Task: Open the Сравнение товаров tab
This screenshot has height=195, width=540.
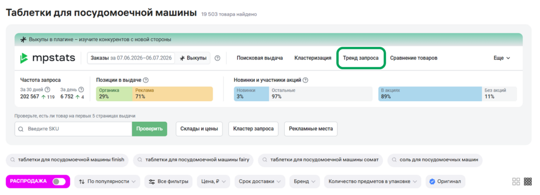Action: [x=413, y=58]
